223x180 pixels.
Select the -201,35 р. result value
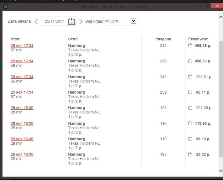point(203,108)
